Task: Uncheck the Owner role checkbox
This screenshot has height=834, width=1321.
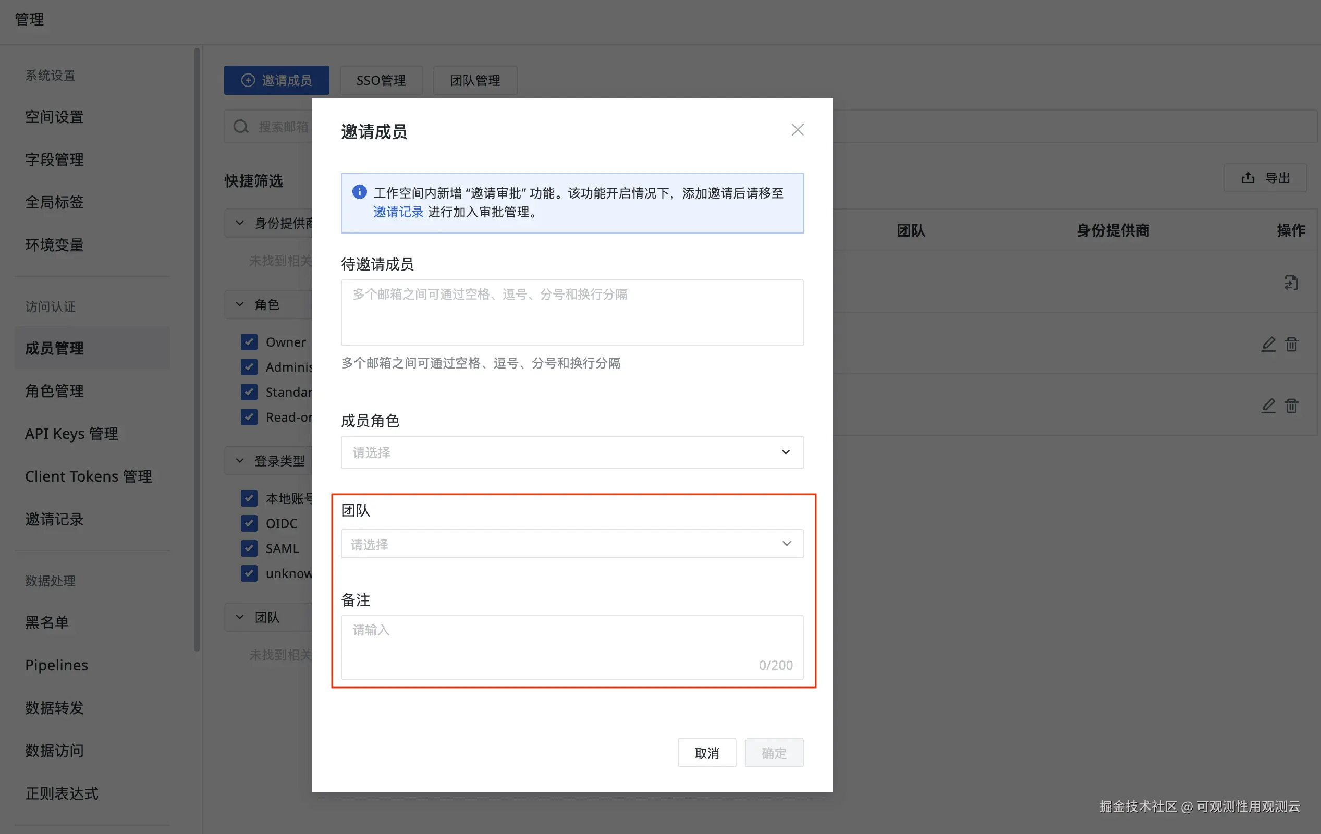Action: tap(249, 342)
